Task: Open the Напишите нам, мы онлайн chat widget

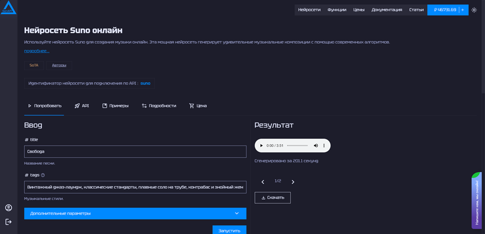Action: coord(477,201)
